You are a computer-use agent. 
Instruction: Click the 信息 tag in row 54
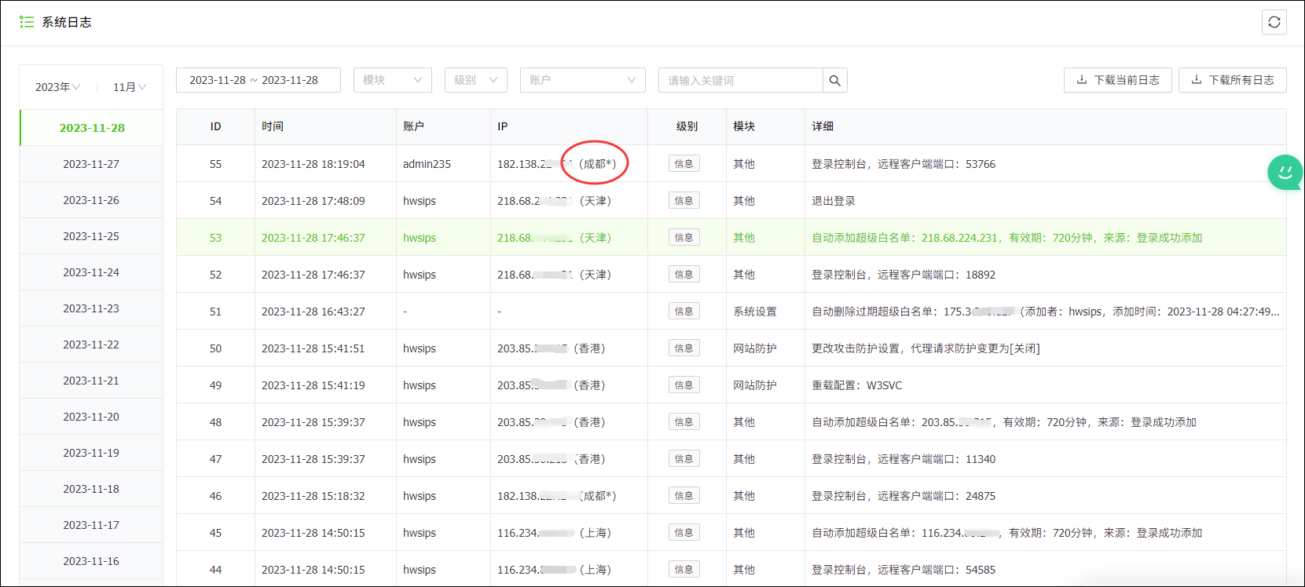coord(684,201)
